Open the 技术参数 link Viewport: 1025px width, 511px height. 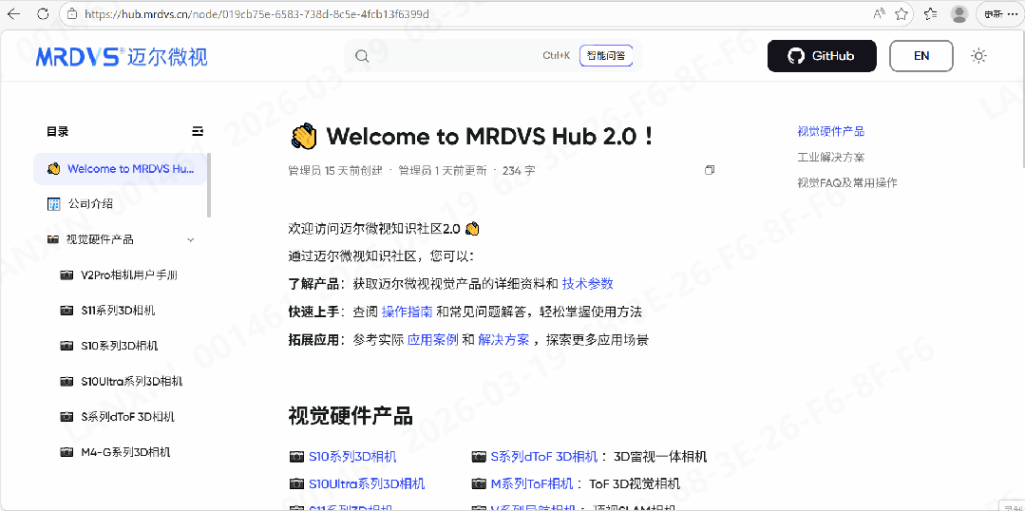tap(587, 283)
